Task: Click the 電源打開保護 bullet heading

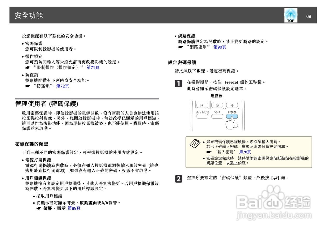Action: click(x=38, y=160)
